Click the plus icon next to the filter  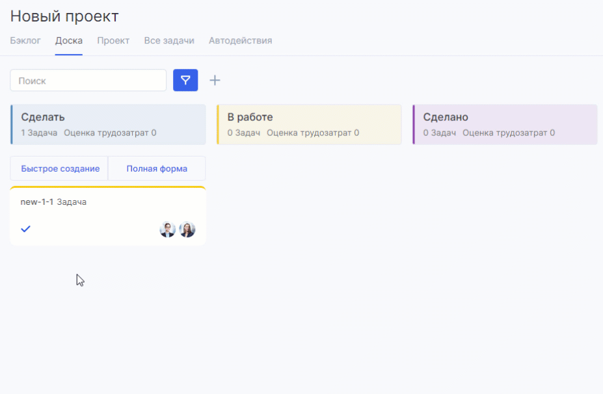point(215,80)
